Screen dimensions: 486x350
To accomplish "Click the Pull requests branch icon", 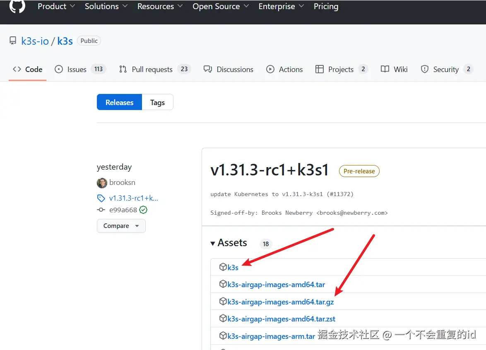I will [x=123, y=69].
